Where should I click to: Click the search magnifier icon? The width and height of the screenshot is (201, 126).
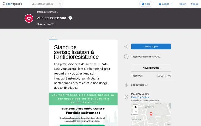tap(60, 4)
